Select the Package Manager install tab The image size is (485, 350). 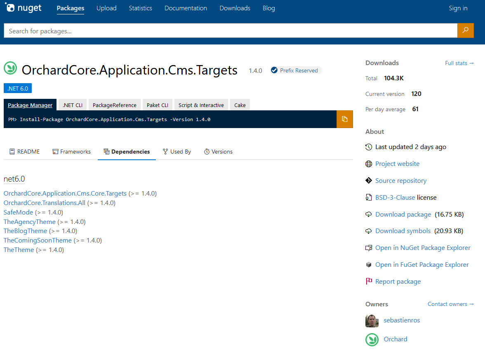[x=30, y=105]
